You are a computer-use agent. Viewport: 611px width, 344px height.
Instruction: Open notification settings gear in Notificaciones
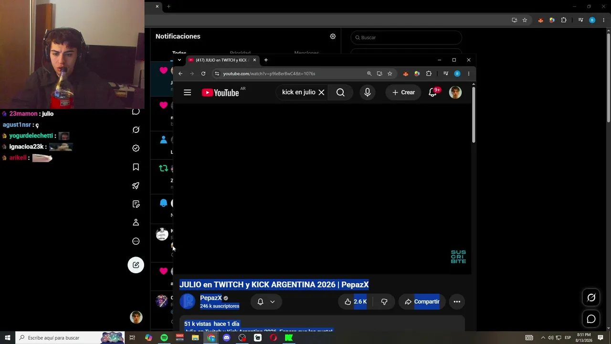point(333,36)
